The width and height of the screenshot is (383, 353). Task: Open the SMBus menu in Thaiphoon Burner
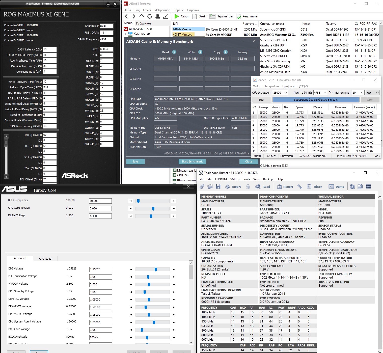[x=235, y=179]
